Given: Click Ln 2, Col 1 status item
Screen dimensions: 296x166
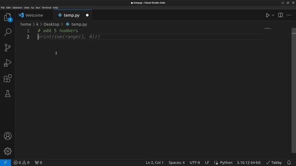Looking at the screenshot, I should click(154, 162).
